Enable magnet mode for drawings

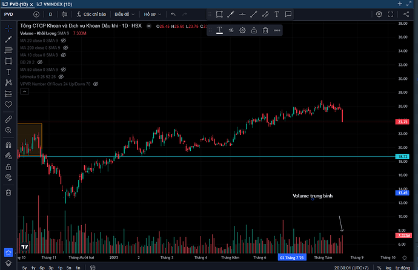8,145
